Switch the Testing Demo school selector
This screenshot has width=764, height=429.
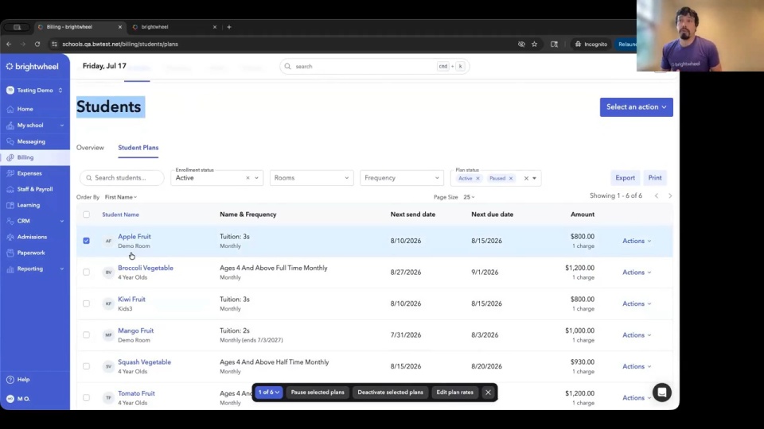(34, 91)
